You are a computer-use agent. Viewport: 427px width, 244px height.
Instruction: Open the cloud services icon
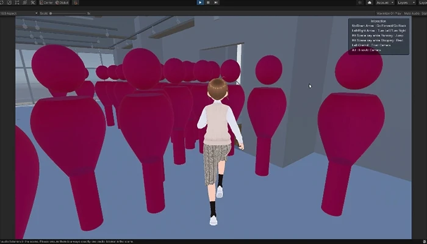point(370,2)
